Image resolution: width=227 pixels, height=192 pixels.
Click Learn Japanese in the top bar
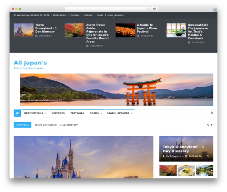(x=115, y=15)
